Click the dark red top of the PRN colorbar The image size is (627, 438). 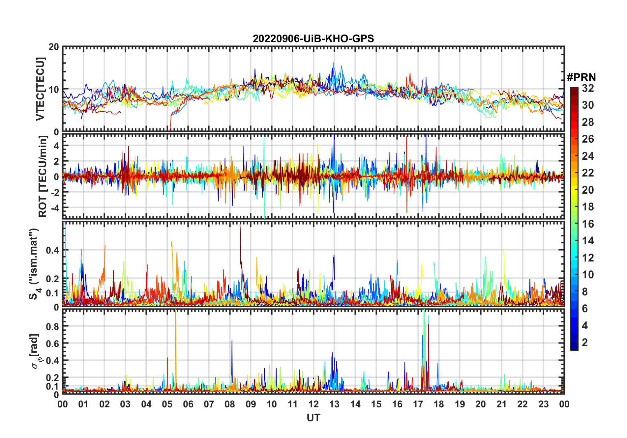(x=574, y=91)
